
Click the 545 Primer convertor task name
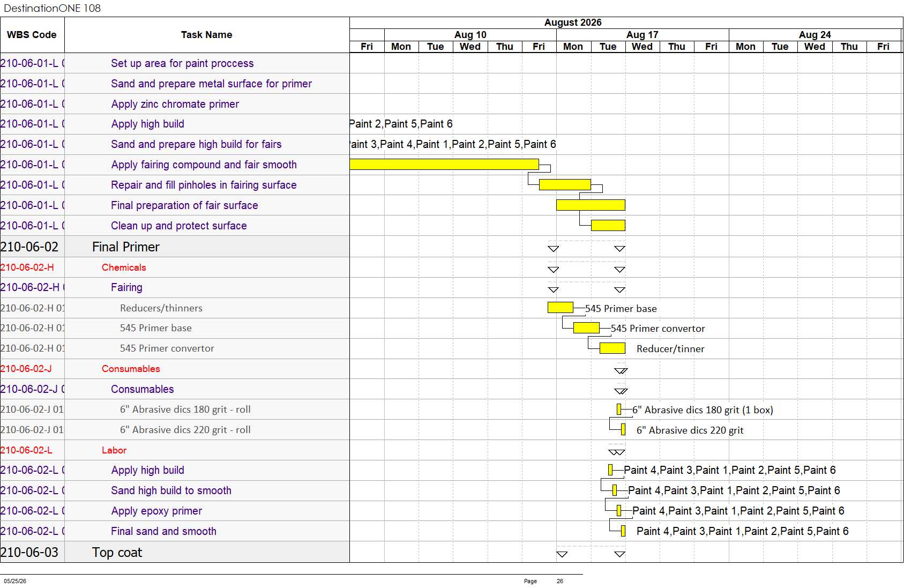[x=167, y=348]
